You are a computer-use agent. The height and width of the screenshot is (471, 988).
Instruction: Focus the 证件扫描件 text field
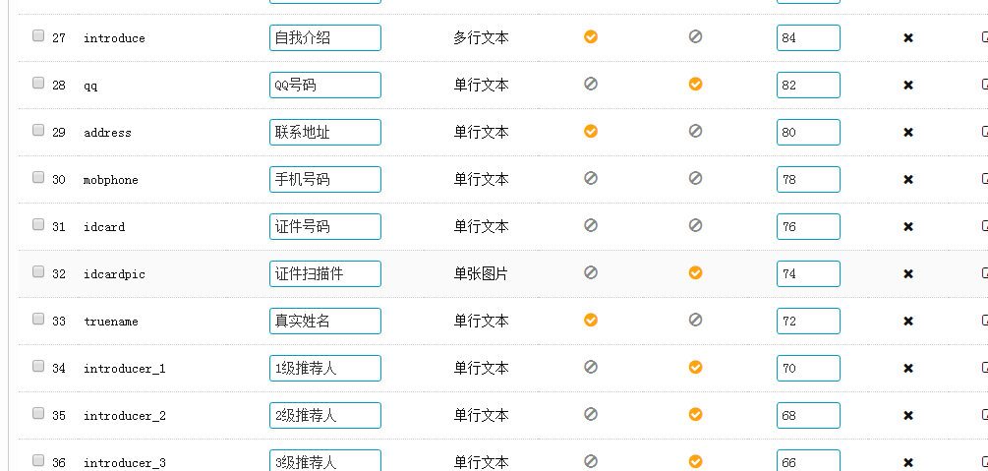tap(324, 274)
